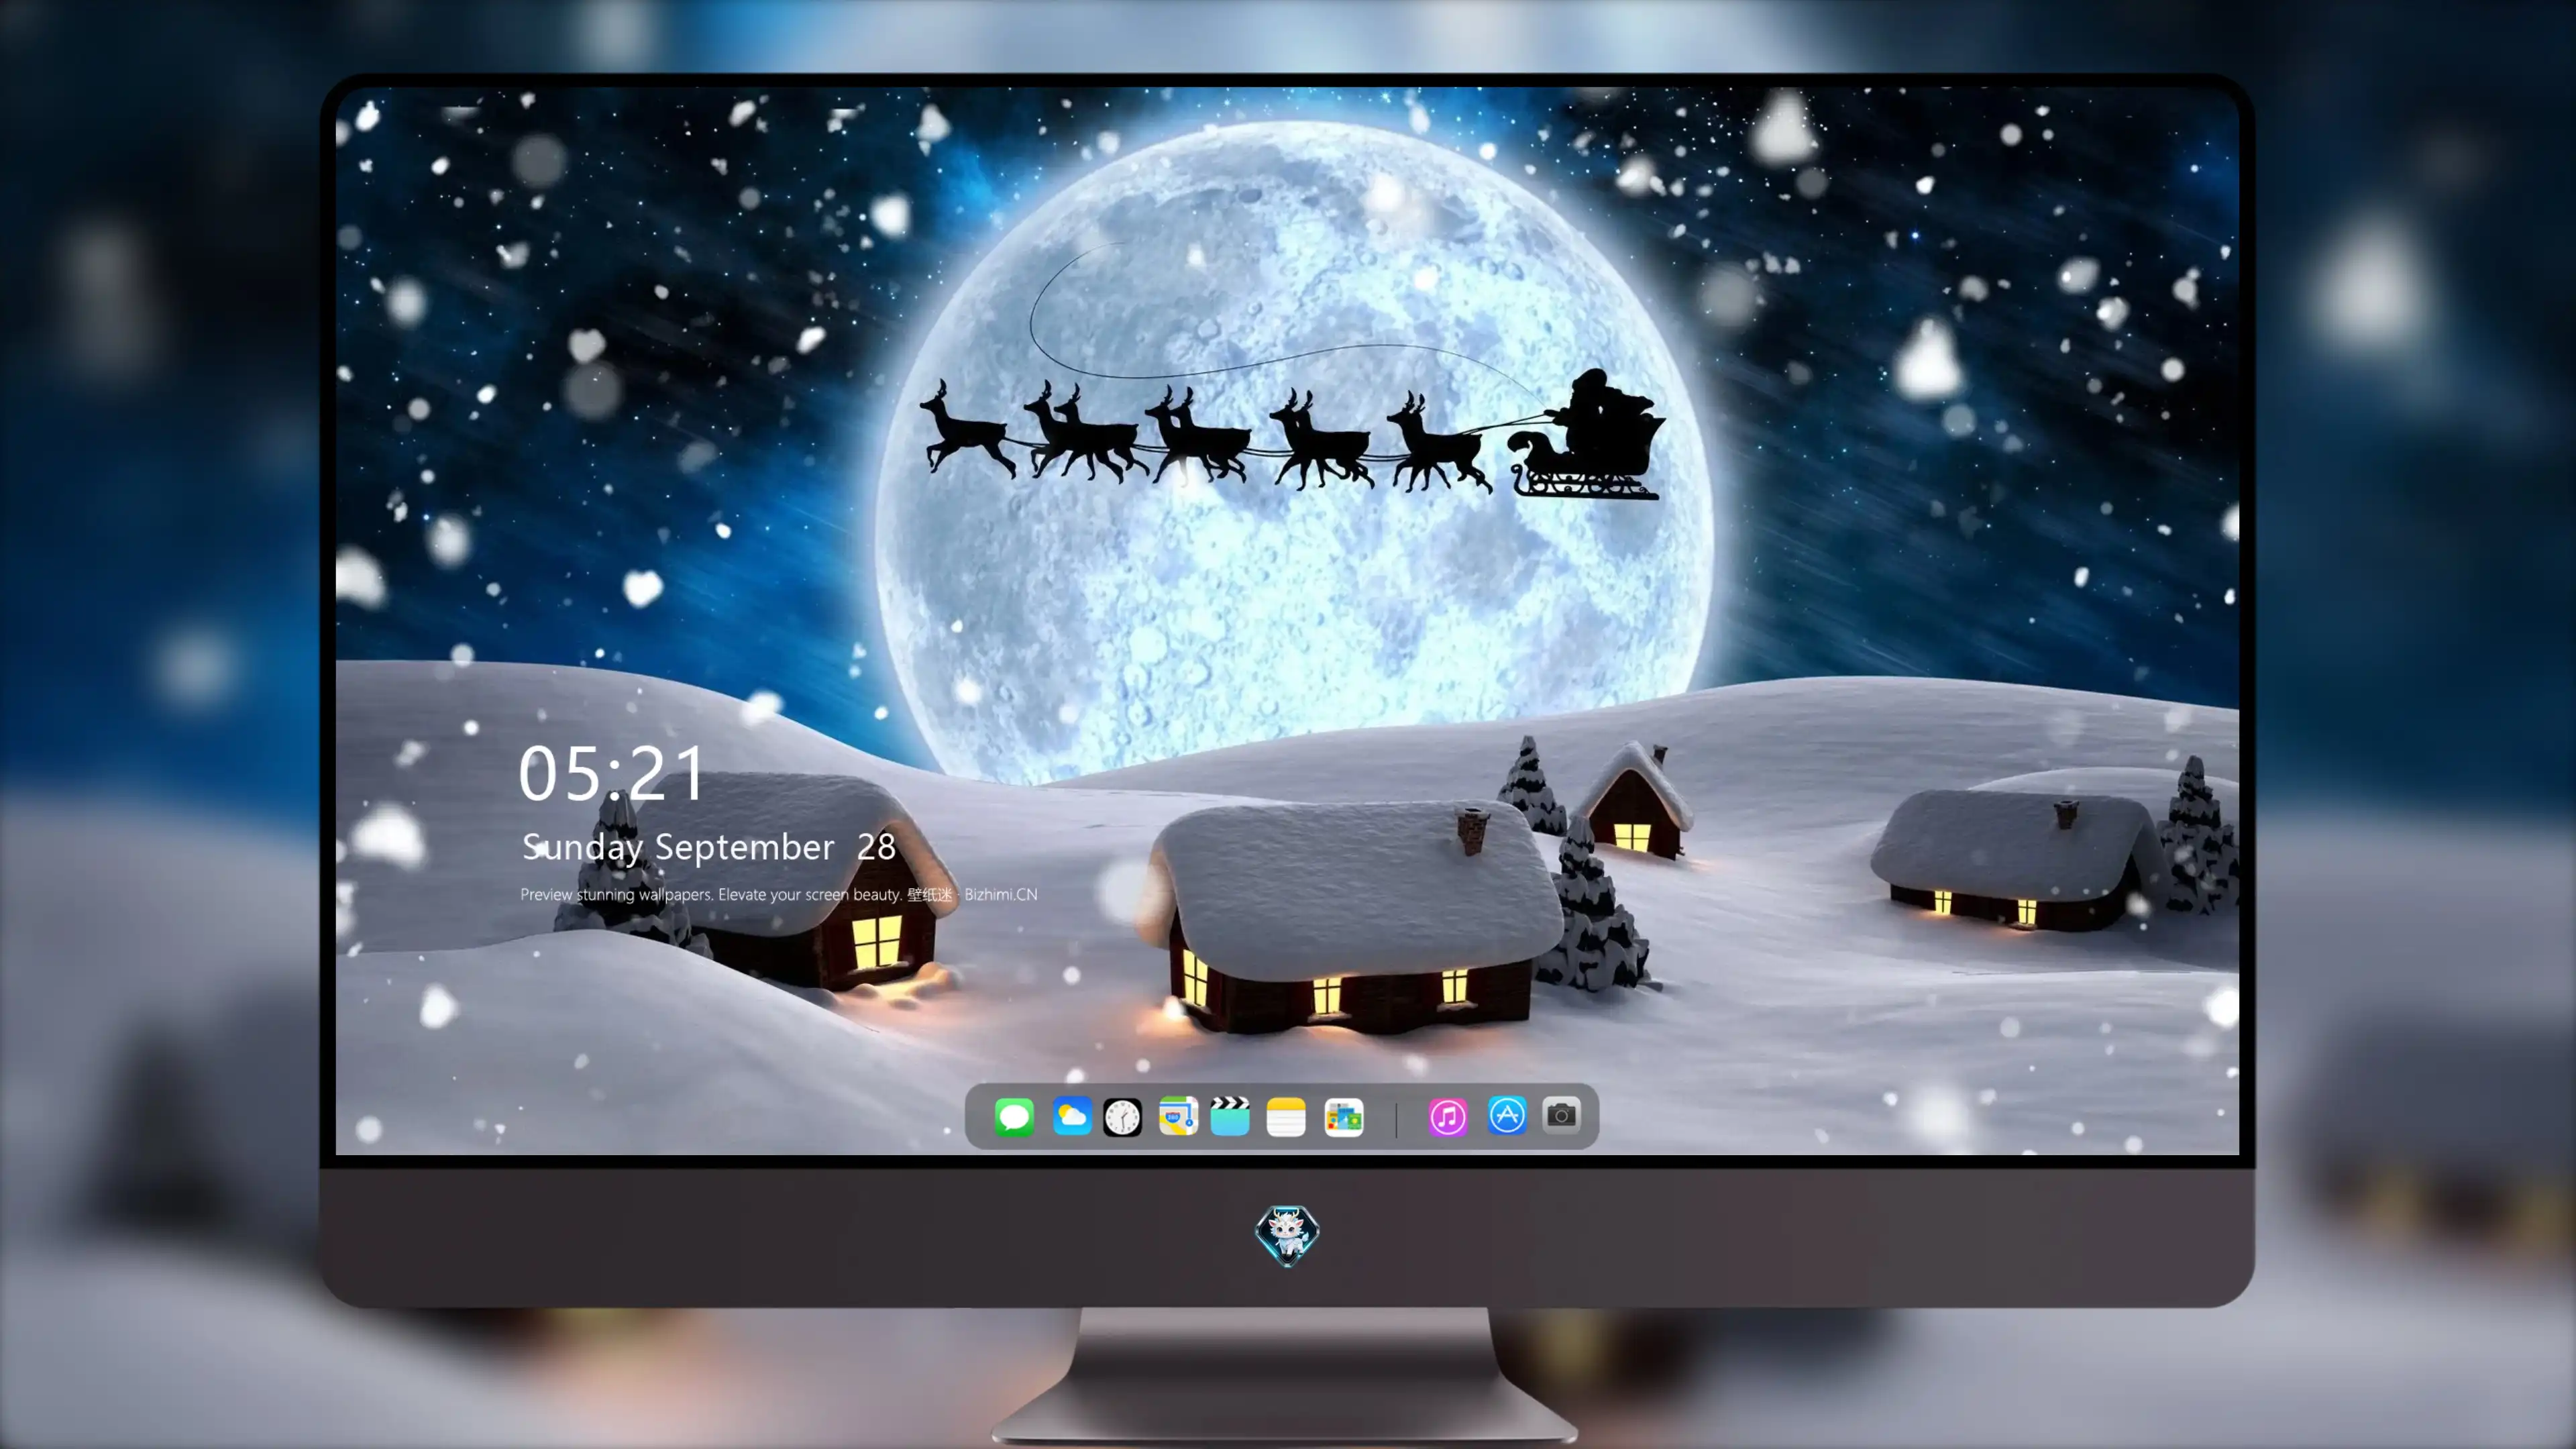Launch the Camera app from the dock
Viewport: 2576px width, 1449px height.
(x=1561, y=1114)
